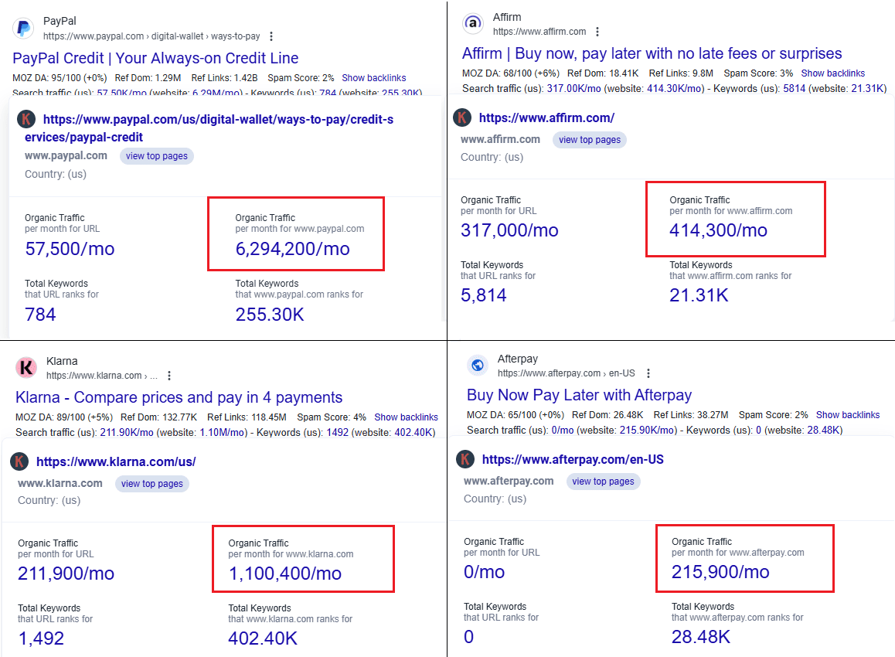This screenshot has height=657, width=895.
Task: Click Affirm URL traffic 317,000/mo value
Action: (x=509, y=230)
